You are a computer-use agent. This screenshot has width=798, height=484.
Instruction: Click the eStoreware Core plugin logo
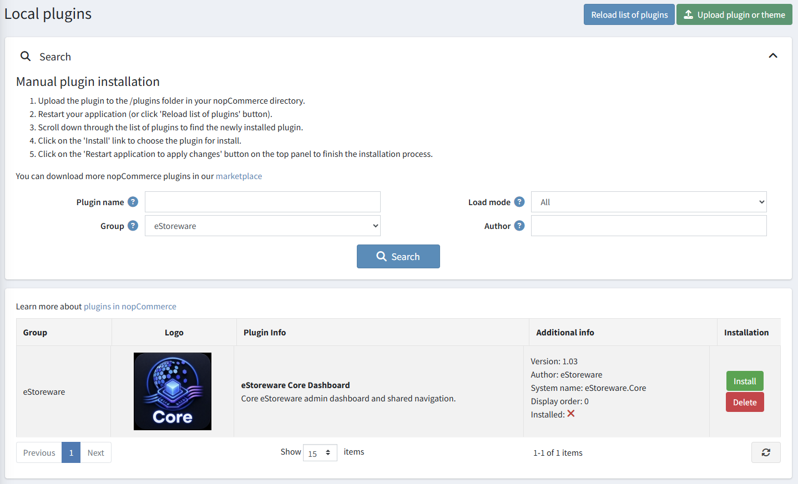point(173,391)
